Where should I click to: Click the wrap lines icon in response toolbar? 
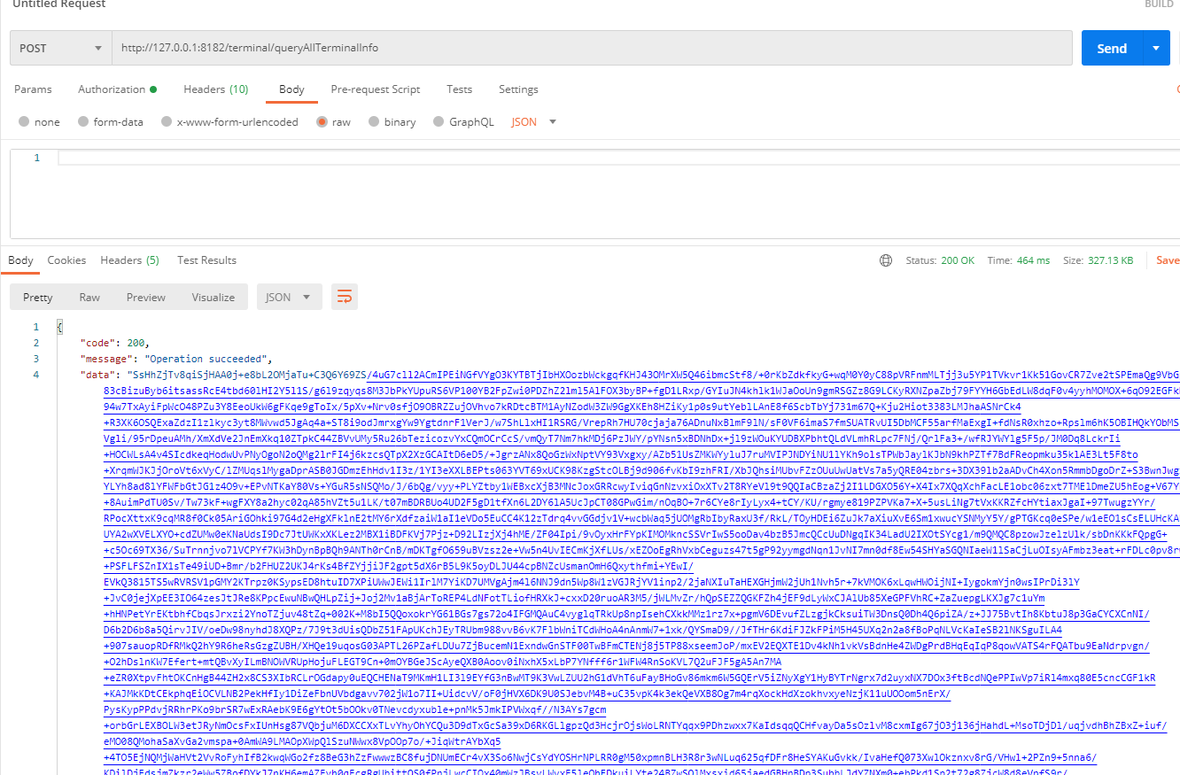pyautogui.click(x=345, y=297)
